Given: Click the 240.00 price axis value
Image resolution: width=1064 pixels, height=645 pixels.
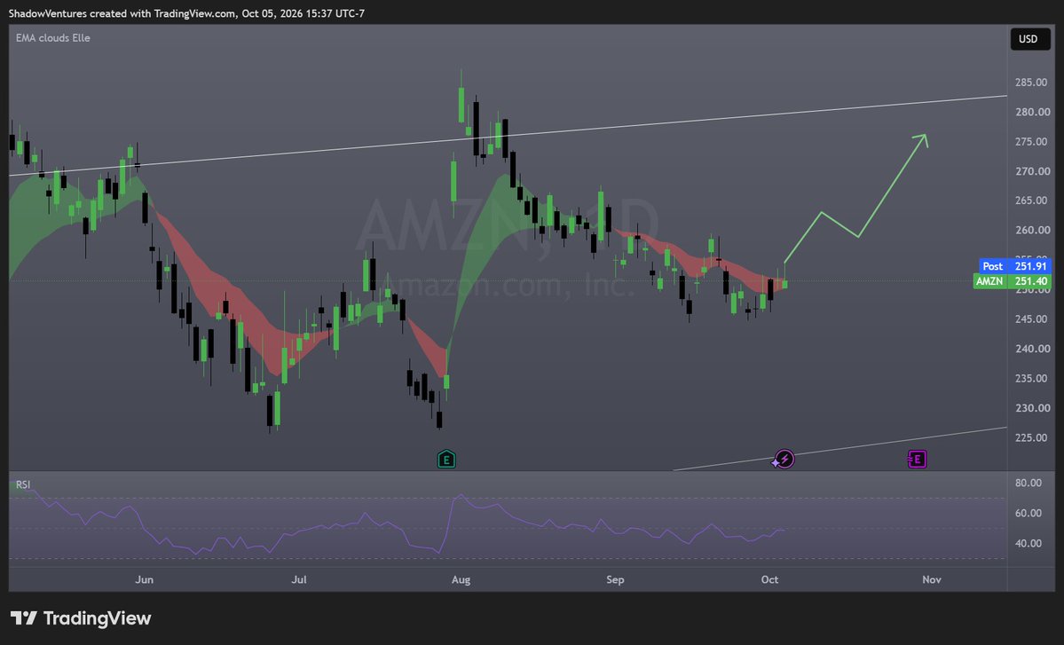Looking at the screenshot, I should [1032, 349].
